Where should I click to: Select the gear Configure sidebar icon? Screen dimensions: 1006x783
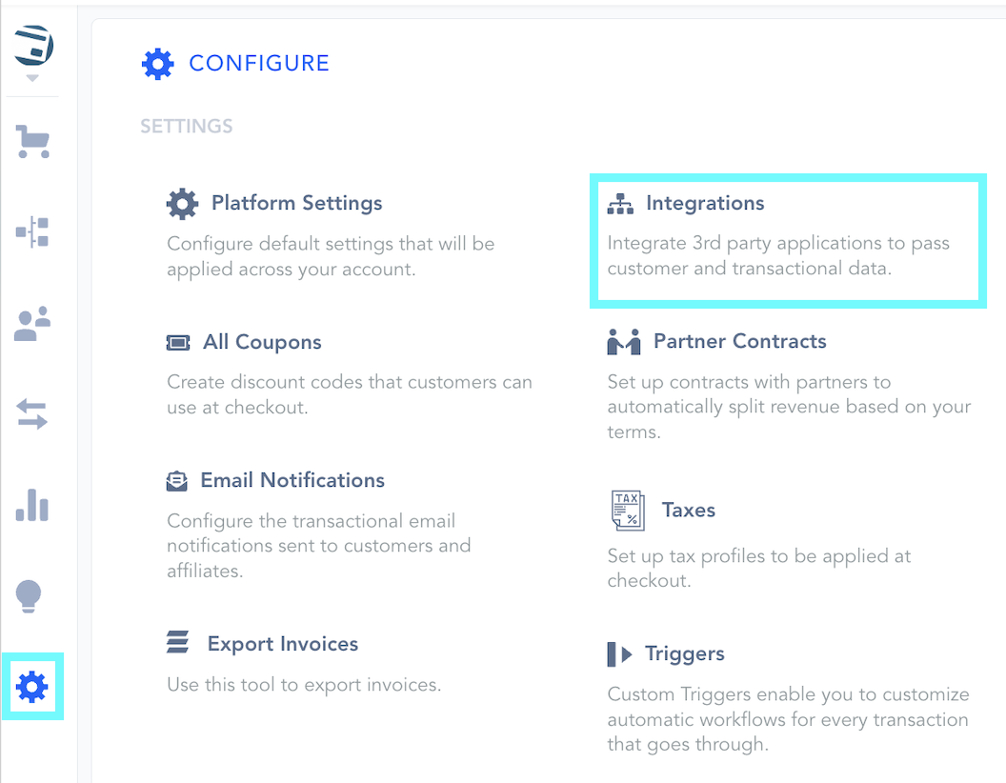tap(32, 686)
